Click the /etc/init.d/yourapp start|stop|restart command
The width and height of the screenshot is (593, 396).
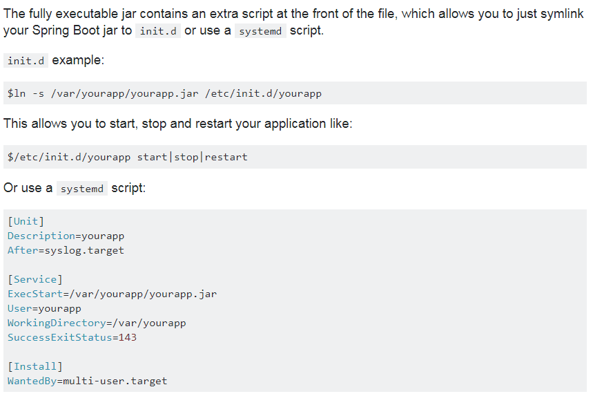click(x=127, y=157)
